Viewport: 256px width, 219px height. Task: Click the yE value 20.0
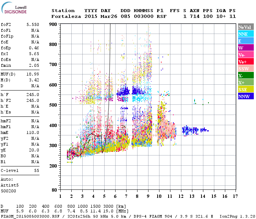click(34, 150)
